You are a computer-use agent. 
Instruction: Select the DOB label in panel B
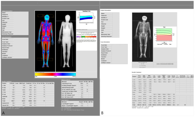point(102,30)
